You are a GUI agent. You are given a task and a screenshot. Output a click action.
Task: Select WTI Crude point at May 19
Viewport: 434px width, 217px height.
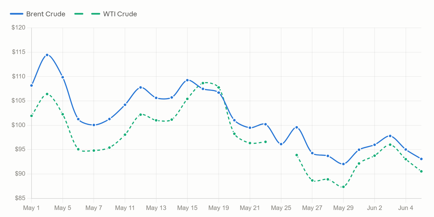tap(219, 87)
